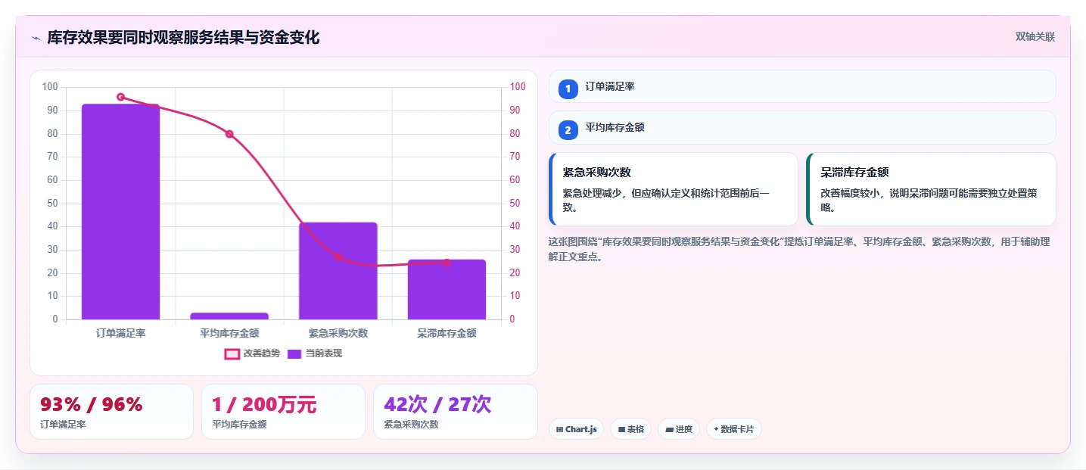
Task: Click the lightning icon beside the title
Action: click(x=36, y=38)
